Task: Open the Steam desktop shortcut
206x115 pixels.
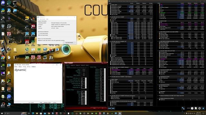Action: pyautogui.click(x=3, y=50)
